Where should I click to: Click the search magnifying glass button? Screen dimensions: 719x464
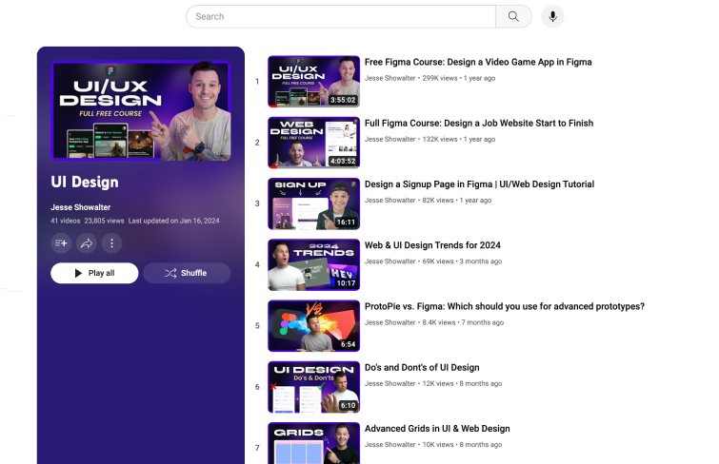pos(513,16)
